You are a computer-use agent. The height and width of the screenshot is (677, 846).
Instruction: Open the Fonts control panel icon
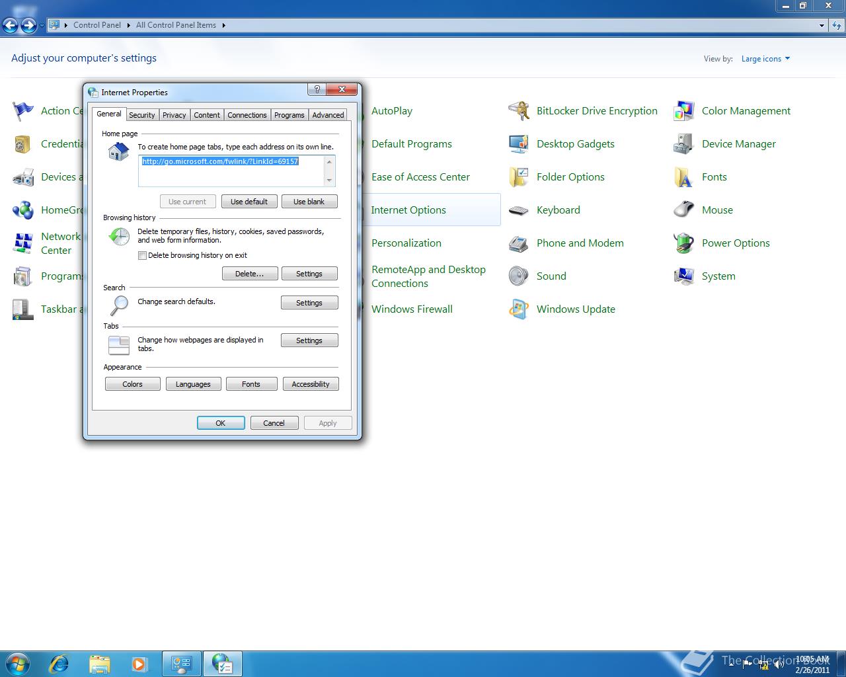click(x=684, y=177)
